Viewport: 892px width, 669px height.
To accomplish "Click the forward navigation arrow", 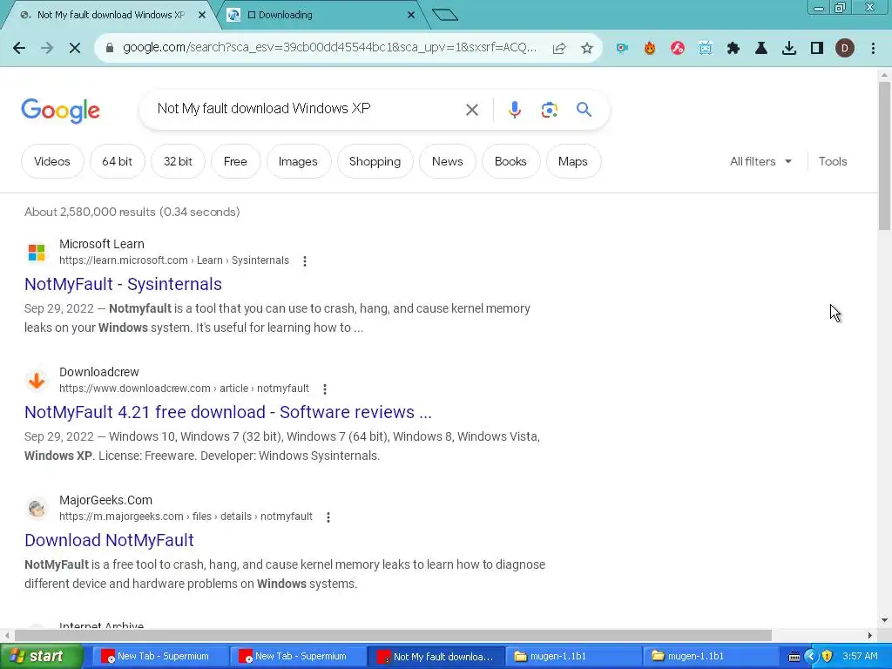I will 47,48.
